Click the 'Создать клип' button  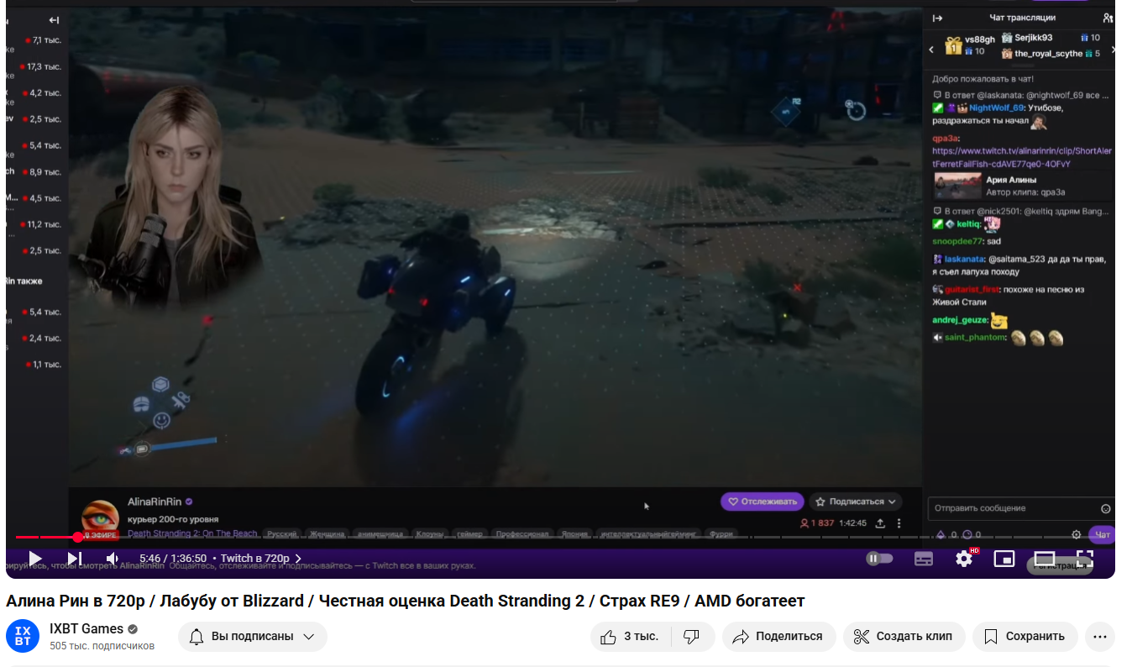(904, 636)
